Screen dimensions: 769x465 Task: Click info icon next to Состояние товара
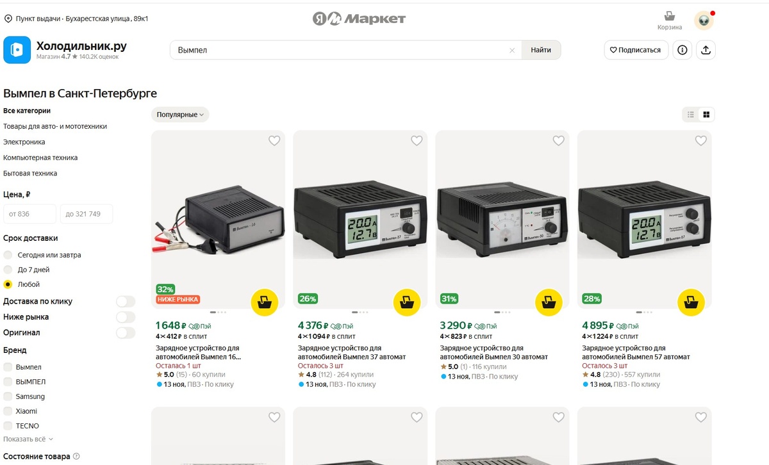(77, 457)
